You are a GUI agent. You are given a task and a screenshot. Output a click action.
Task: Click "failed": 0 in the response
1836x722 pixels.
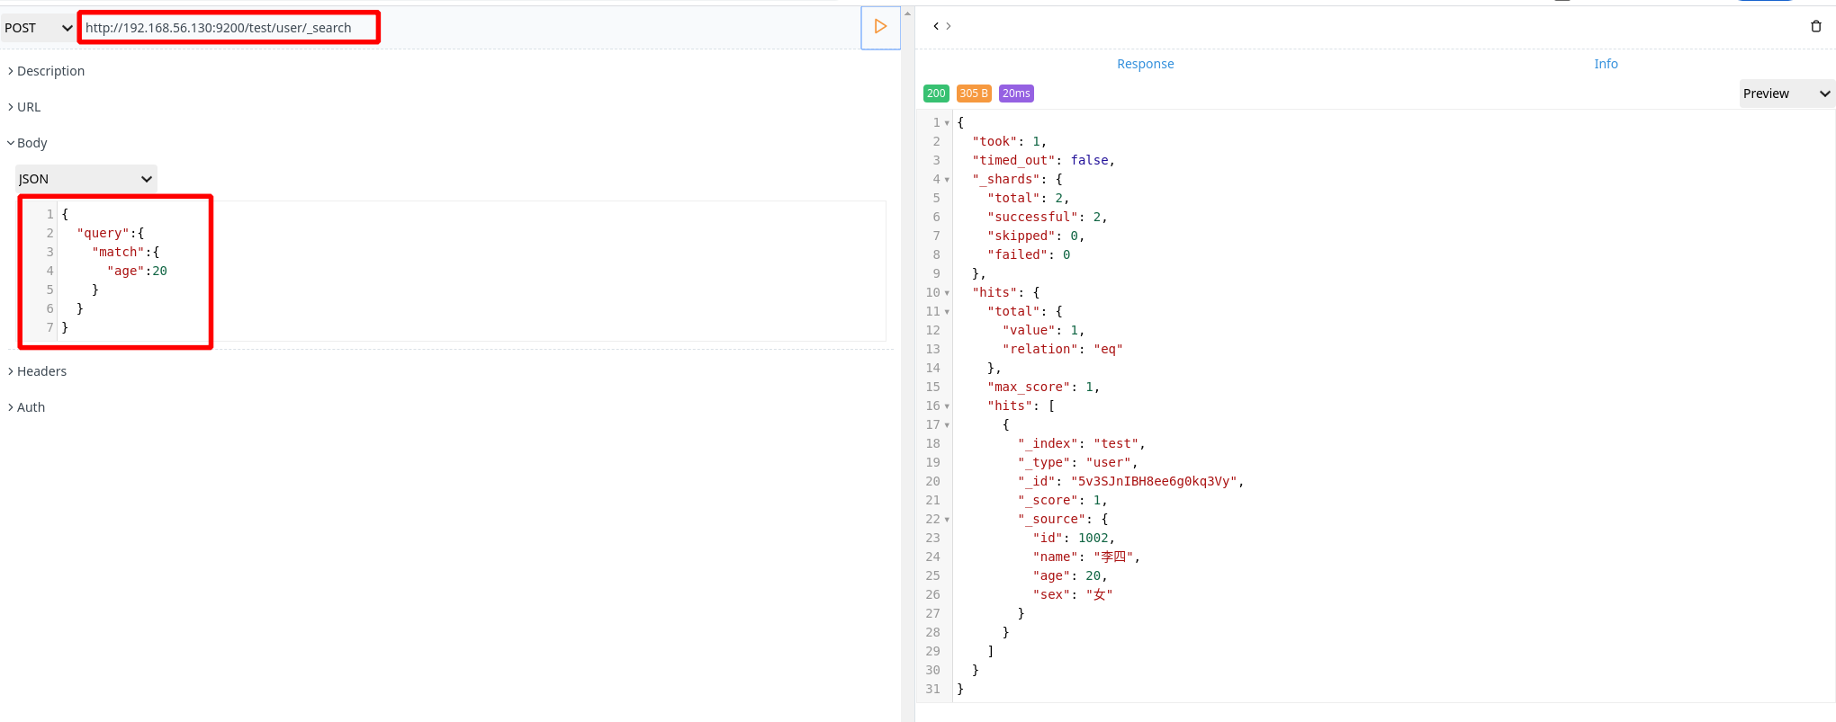(1029, 254)
